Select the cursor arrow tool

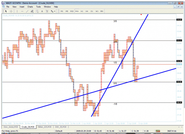click(6, 11)
